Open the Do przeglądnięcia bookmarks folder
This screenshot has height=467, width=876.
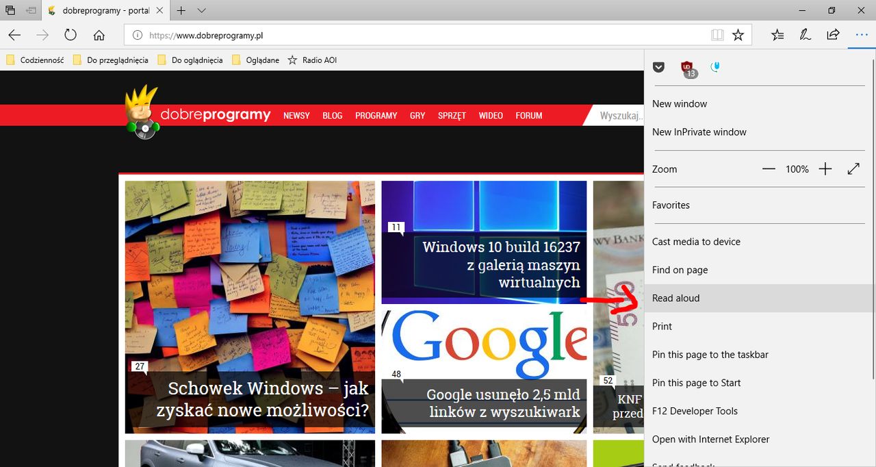(111, 60)
